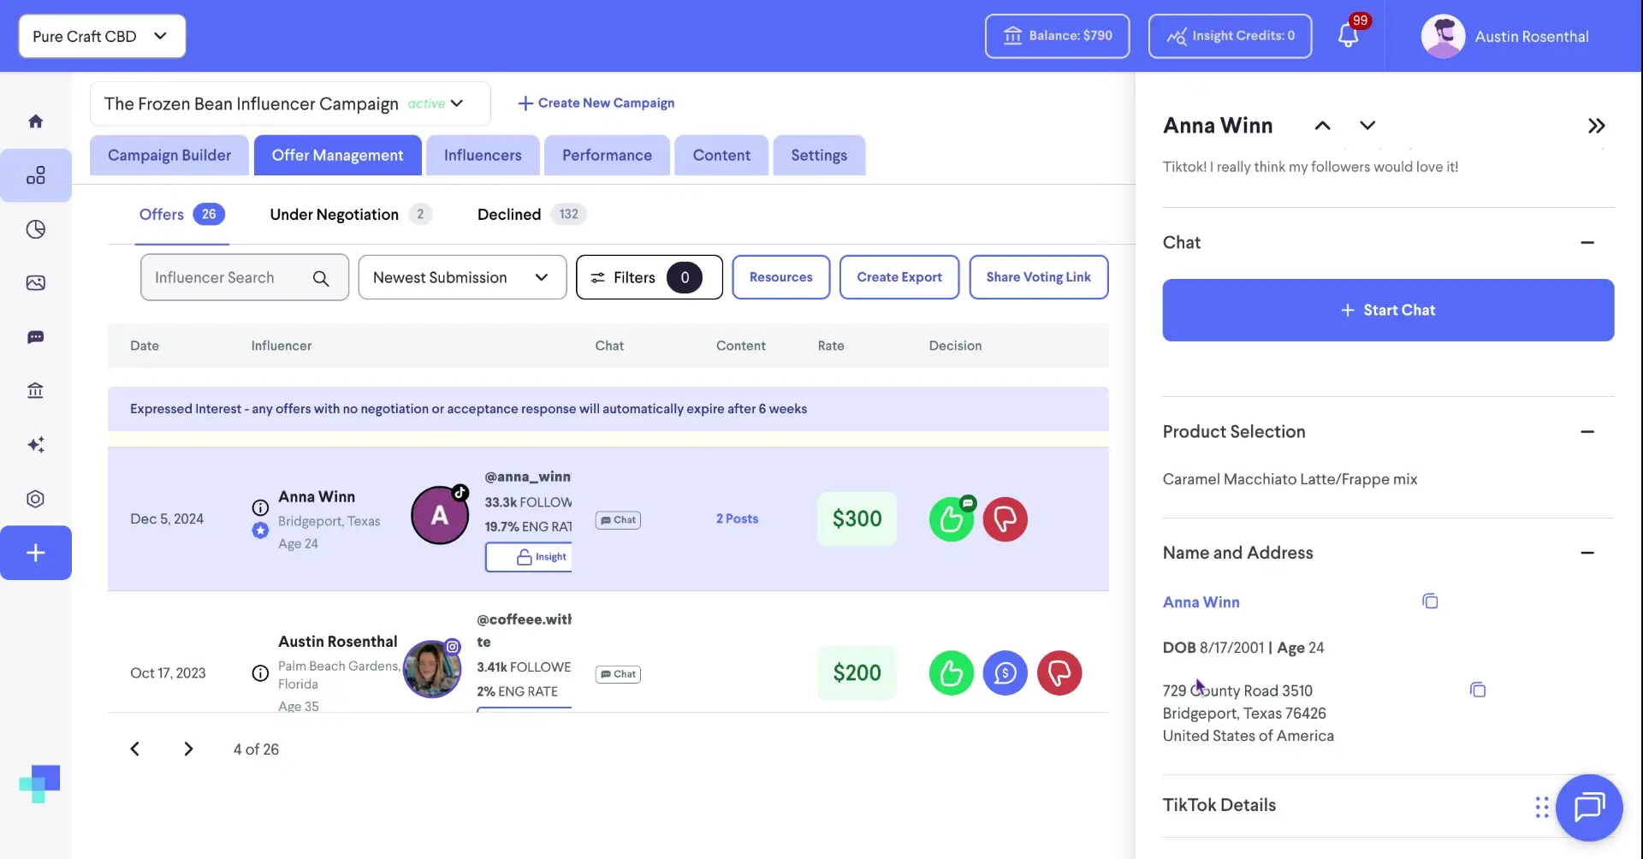Switch to the Performance tab
Viewport: 1643px width, 859px height.
point(607,155)
